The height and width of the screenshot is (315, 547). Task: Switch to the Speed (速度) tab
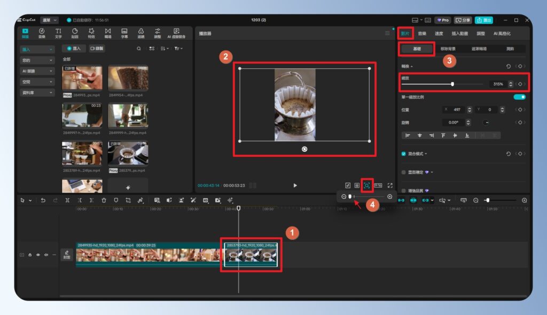pyautogui.click(x=439, y=33)
